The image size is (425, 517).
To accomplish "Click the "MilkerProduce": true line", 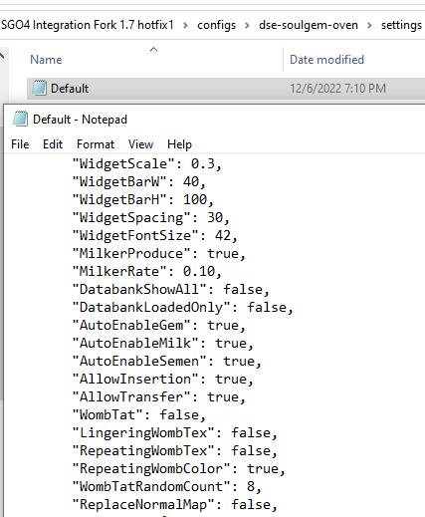I will 159,253.
